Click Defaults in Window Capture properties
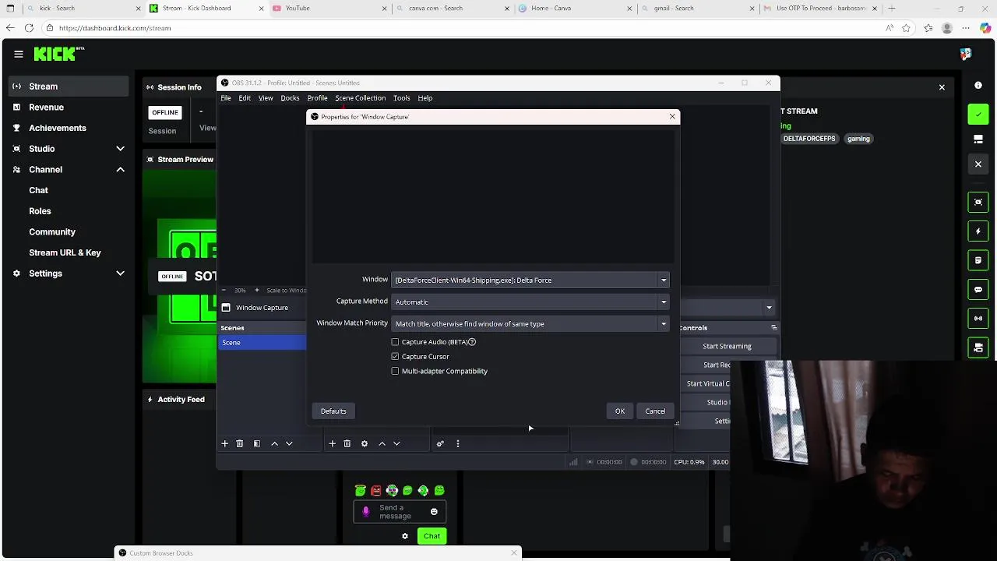Image resolution: width=997 pixels, height=561 pixels. [x=333, y=411]
